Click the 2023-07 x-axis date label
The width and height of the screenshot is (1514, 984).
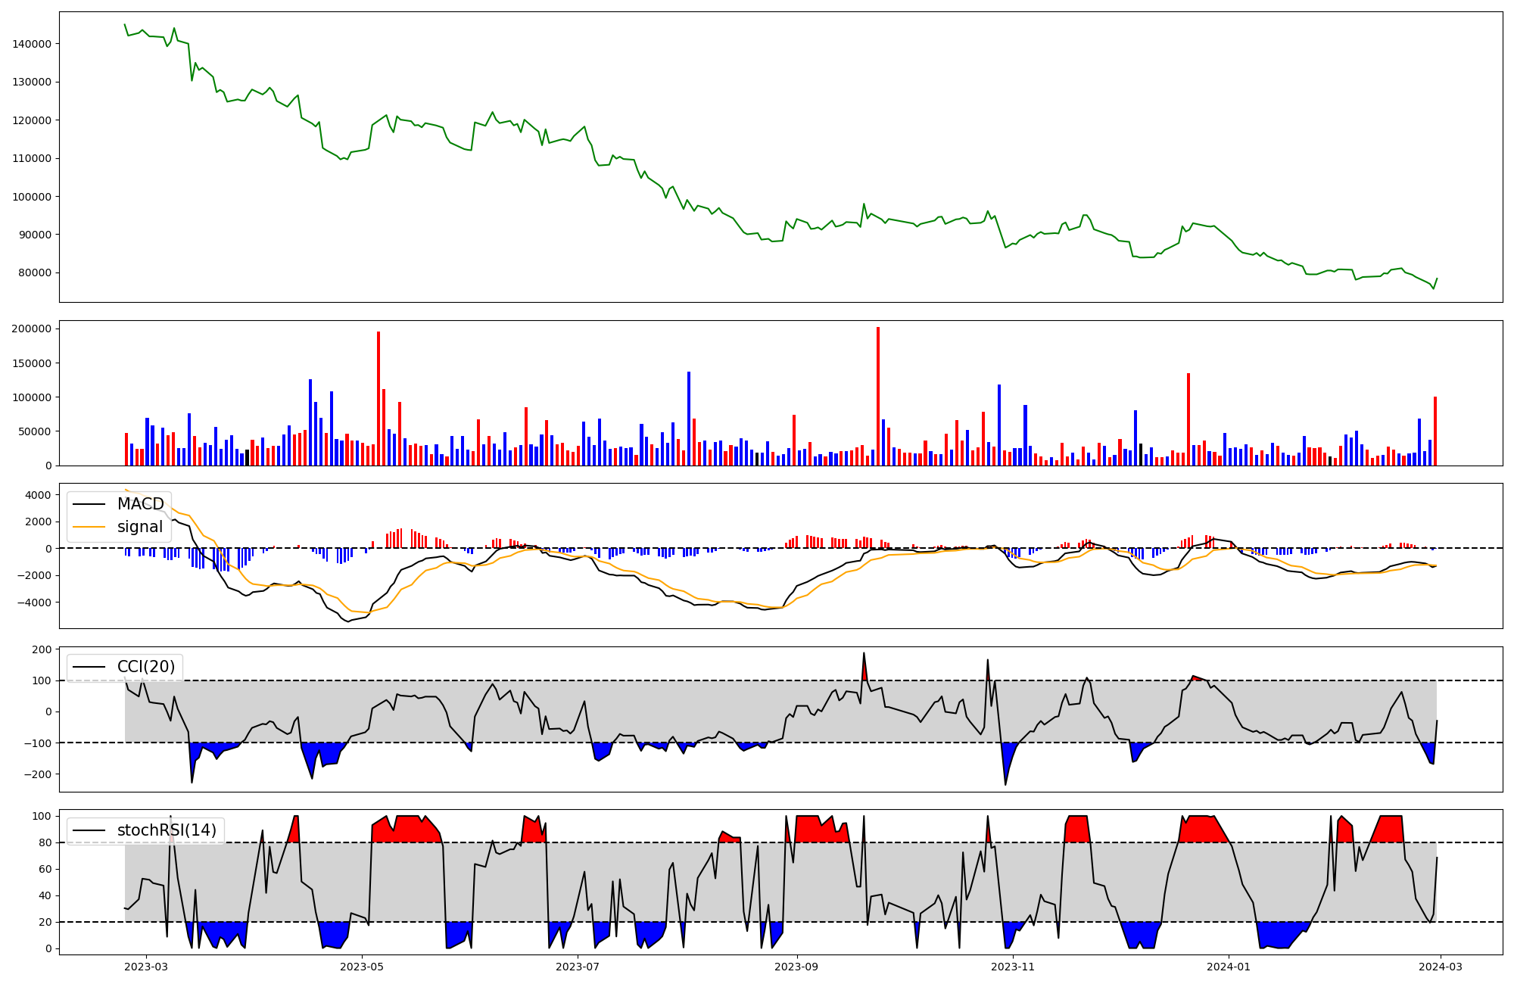pyautogui.click(x=578, y=967)
